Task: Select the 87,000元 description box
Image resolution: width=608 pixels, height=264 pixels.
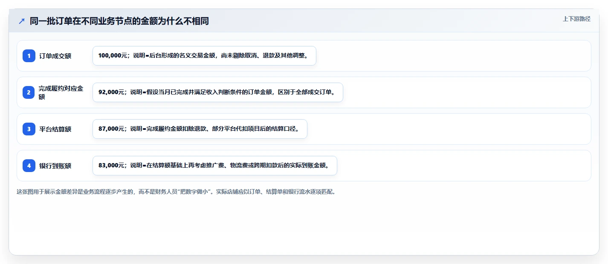Action: pos(200,129)
